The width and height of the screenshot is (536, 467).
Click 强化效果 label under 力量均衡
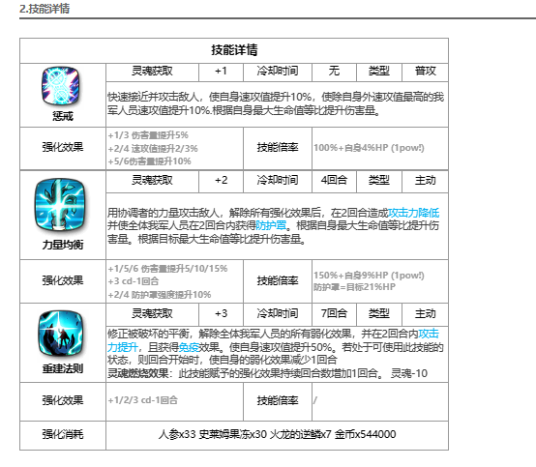[x=63, y=280]
